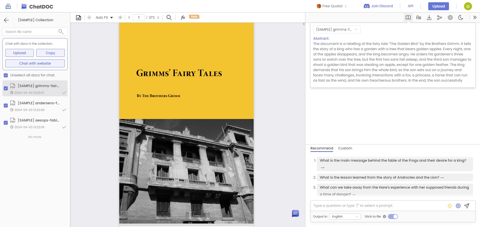Open chat settings gear icon

click(x=458, y=206)
